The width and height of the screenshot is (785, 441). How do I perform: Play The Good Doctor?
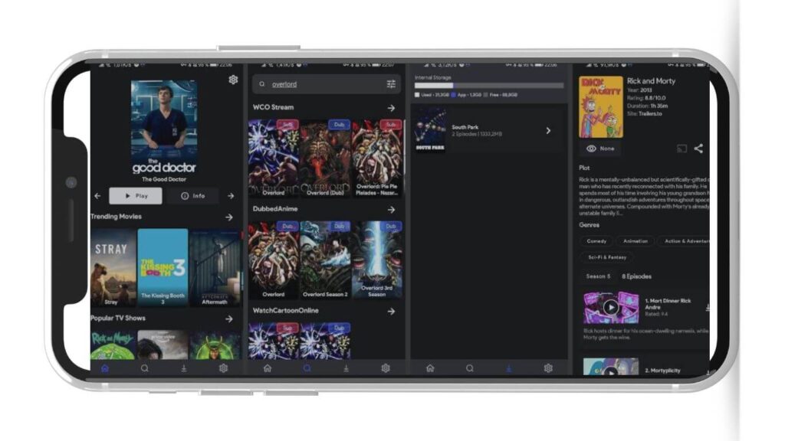[136, 196]
